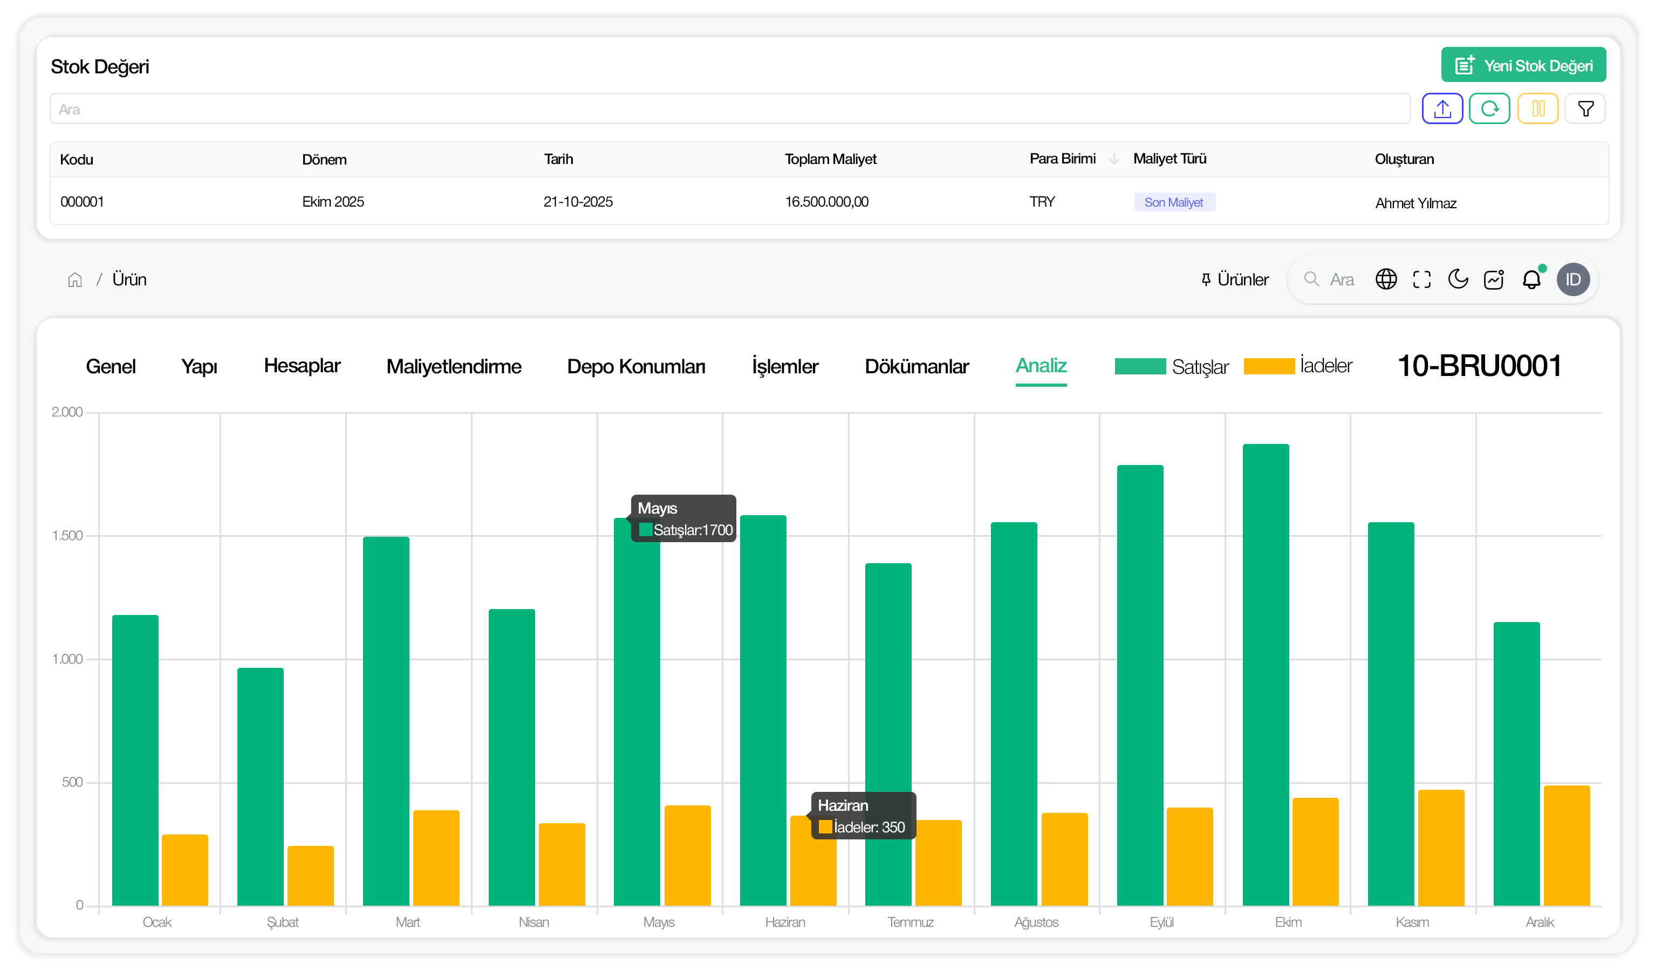Click the notification bell icon

(x=1531, y=279)
